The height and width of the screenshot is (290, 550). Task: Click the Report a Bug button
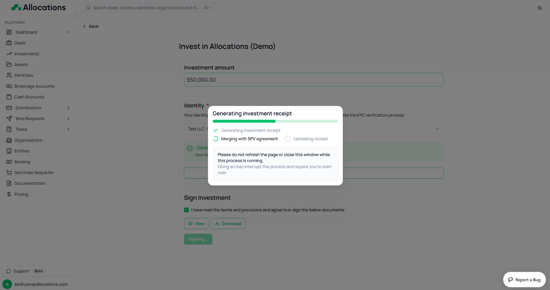tap(524, 280)
